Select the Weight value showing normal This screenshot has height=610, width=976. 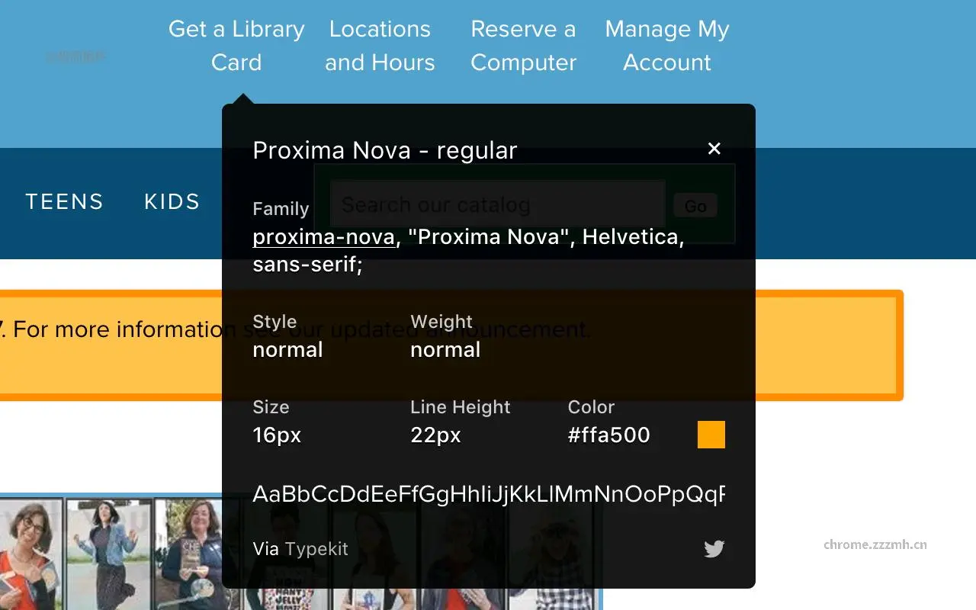point(445,350)
